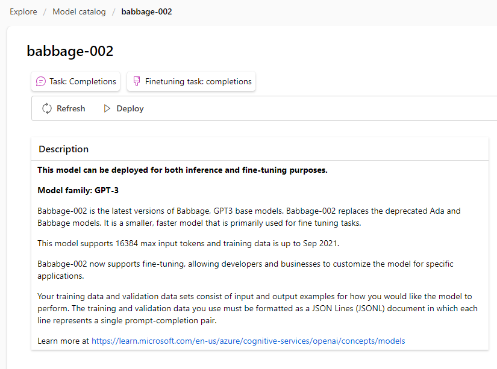Click the babbage-002 breadcrumb item

[x=146, y=11]
